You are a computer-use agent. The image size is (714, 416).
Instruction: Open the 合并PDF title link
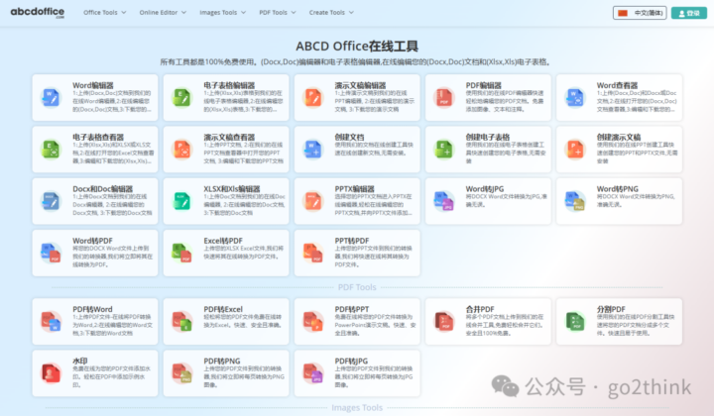(x=480, y=309)
